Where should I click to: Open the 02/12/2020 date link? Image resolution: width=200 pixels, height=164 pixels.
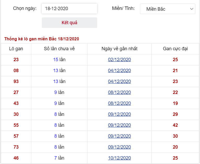pyautogui.click(x=119, y=60)
